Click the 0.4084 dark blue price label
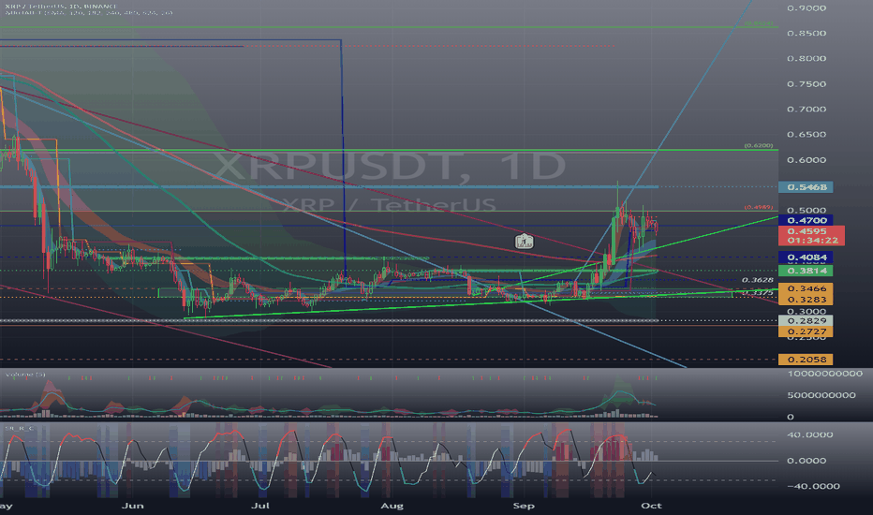The height and width of the screenshot is (515, 873). point(806,257)
